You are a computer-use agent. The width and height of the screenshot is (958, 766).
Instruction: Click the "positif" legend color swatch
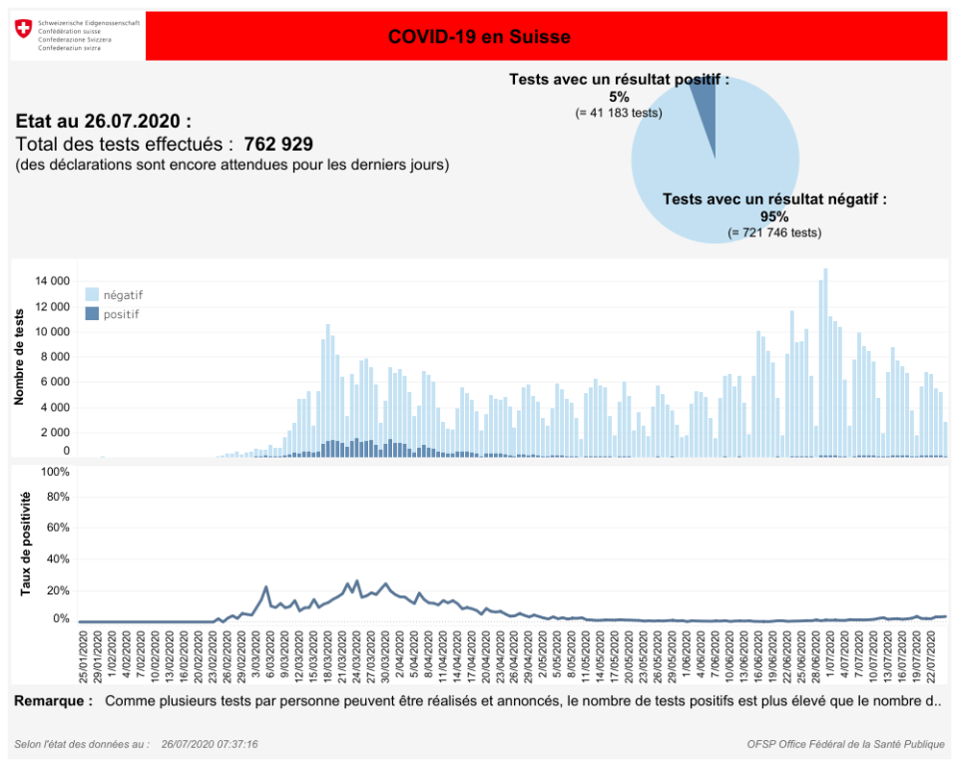click(x=92, y=314)
